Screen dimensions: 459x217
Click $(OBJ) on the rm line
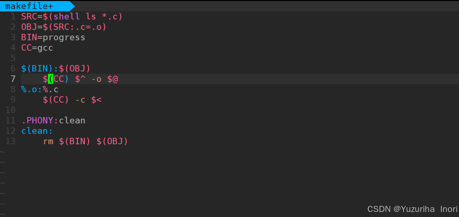112,141
